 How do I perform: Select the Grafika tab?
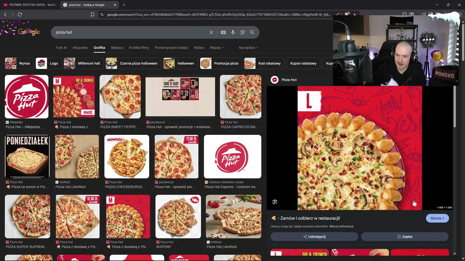coord(99,47)
